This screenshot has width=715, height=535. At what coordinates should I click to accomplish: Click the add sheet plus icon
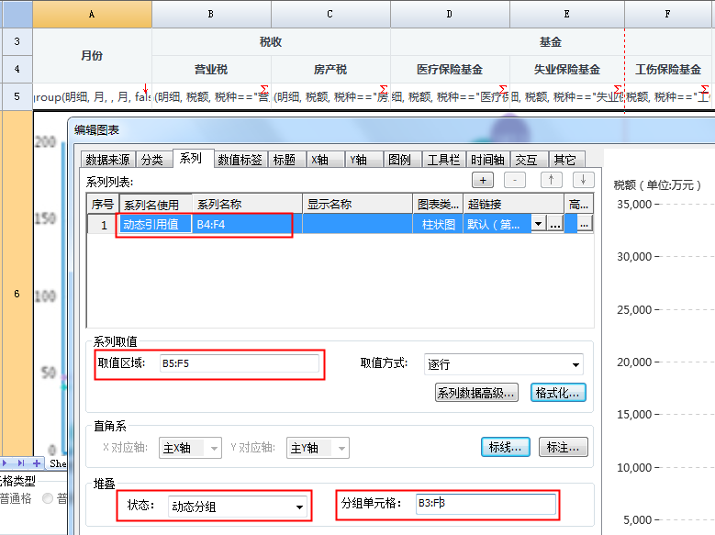[x=37, y=463]
